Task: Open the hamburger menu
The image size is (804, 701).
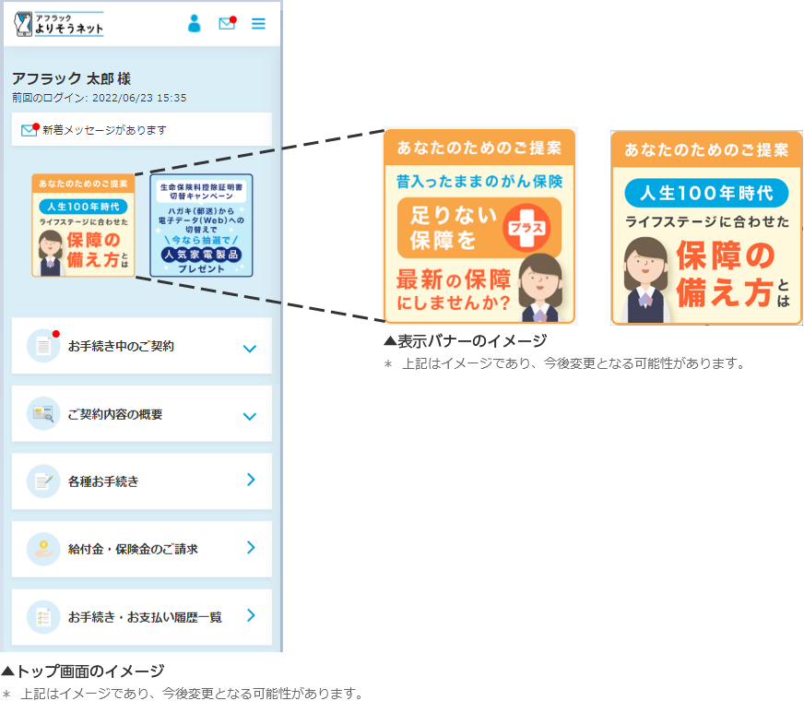Action: click(x=258, y=24)
